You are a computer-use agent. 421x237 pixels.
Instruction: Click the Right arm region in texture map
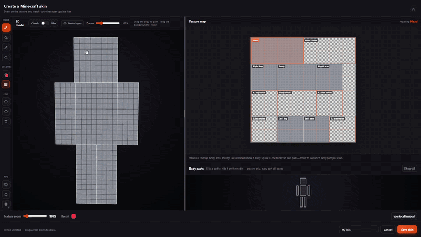point(329,77)
